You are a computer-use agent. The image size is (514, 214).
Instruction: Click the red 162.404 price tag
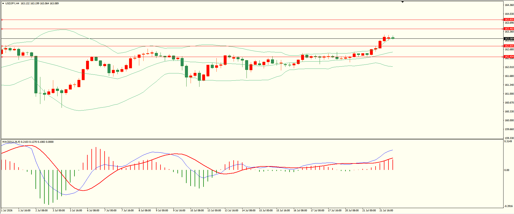click(509, 57)
